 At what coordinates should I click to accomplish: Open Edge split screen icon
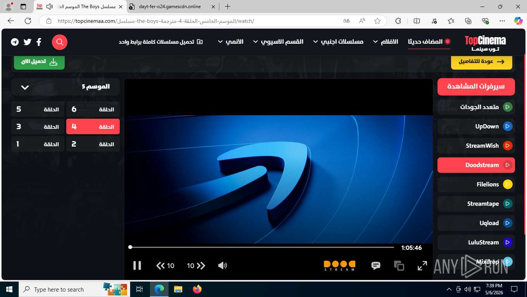[x=417, y=21]
